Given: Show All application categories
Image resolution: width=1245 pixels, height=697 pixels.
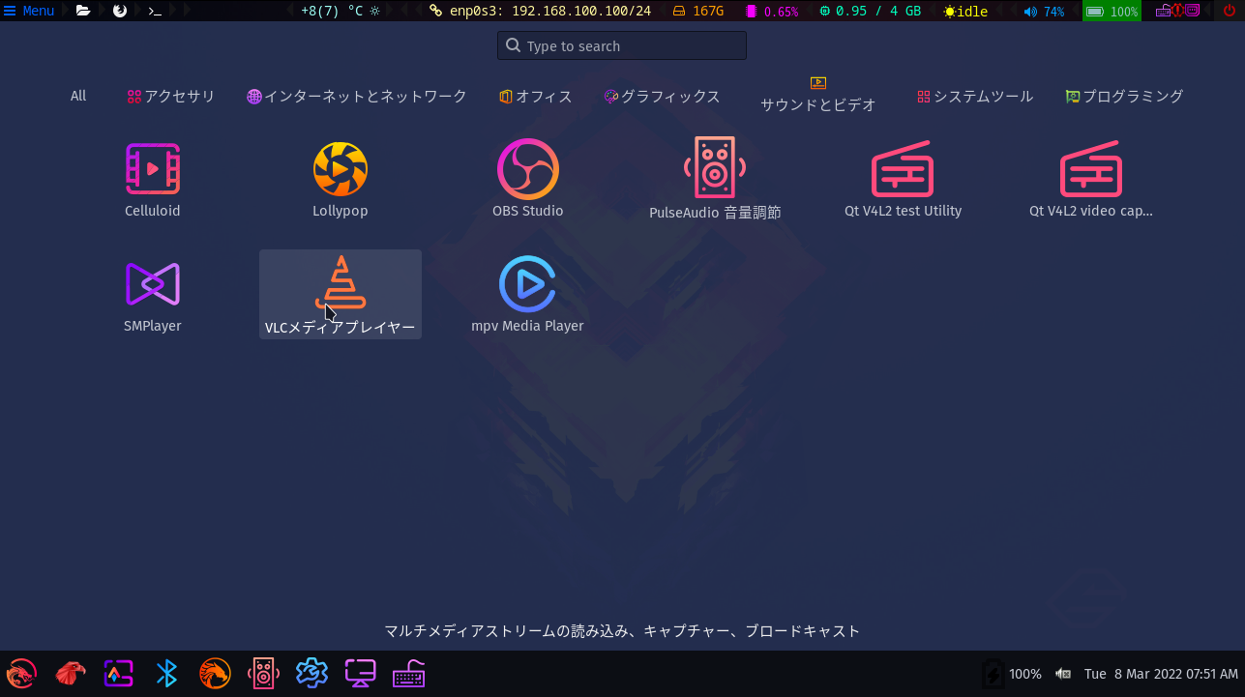Looking at the screenshot, I should click(78, 96).
